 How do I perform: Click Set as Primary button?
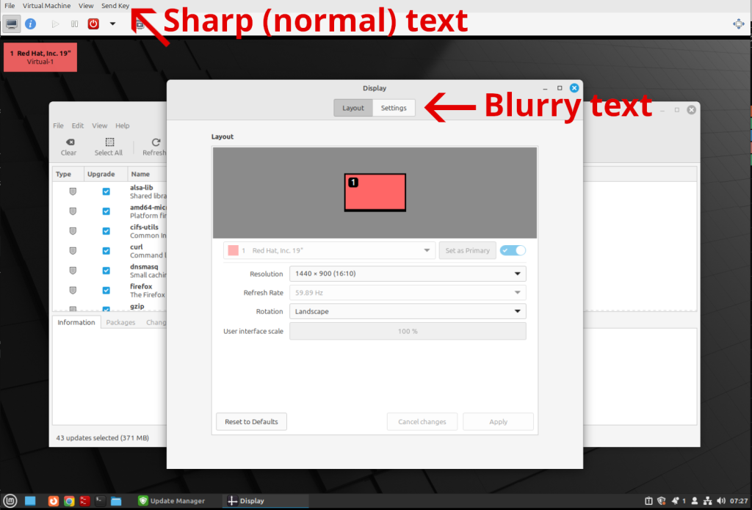click(x=467, y=250)
